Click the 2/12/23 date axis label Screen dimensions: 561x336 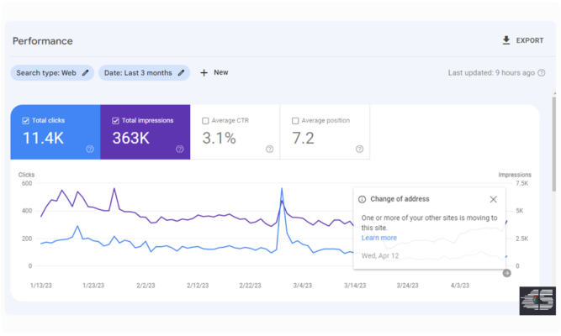tap(198, 286)
